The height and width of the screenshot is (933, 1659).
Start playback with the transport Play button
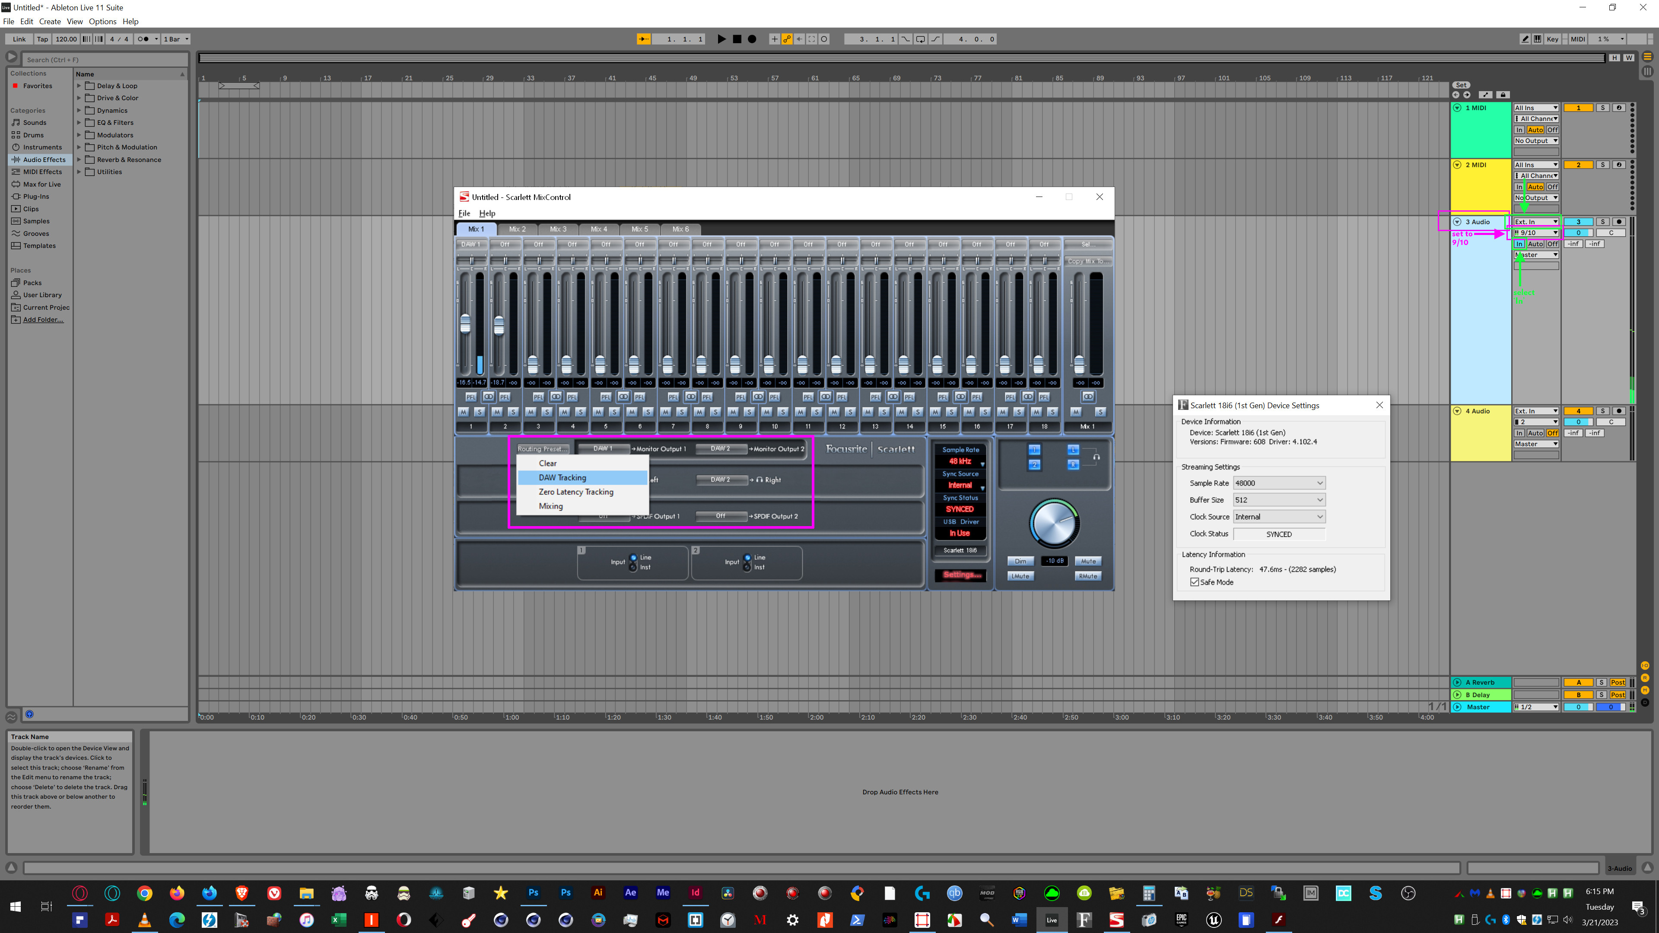721,39
